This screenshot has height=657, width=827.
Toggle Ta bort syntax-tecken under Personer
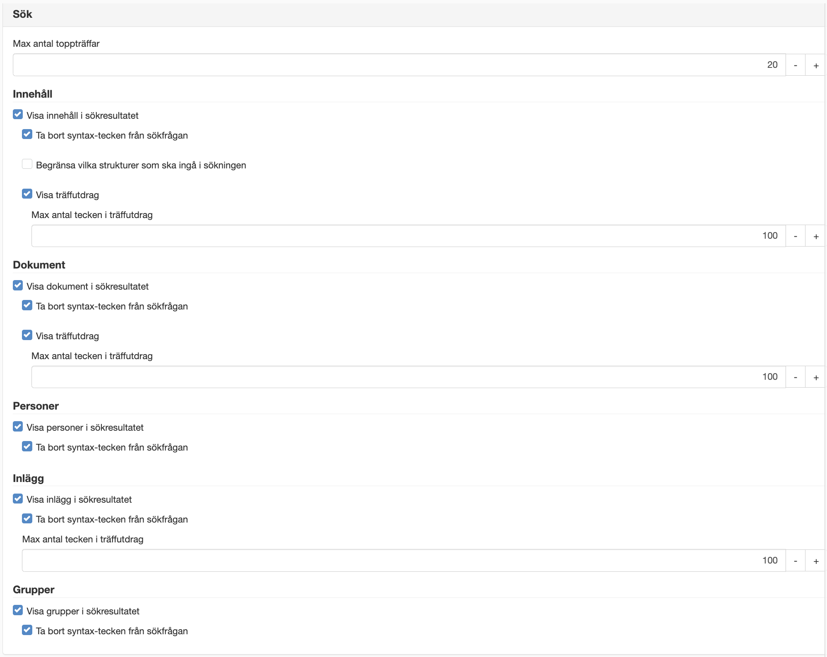(27, 446)
